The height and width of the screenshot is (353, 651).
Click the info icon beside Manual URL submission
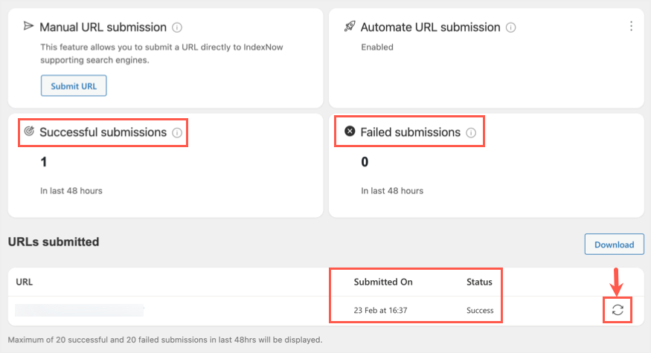coord(177,27)
